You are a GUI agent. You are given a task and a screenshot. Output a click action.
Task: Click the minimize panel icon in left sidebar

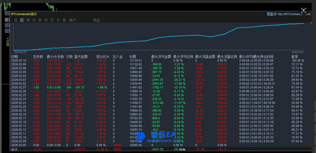coord(7,13)
